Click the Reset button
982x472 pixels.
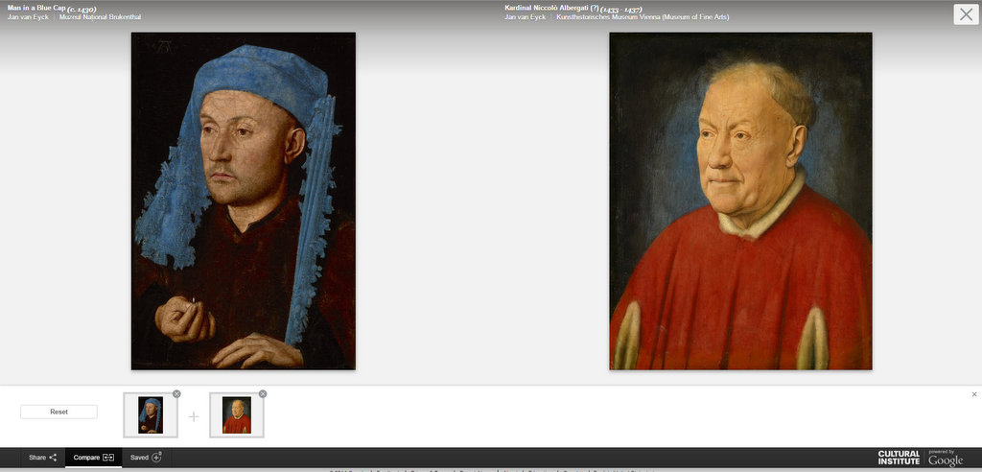58,412
